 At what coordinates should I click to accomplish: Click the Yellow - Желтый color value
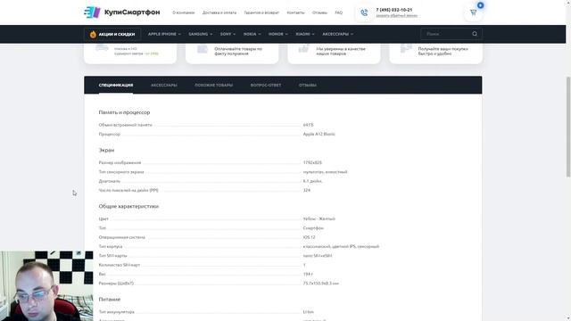coord(319,218)
